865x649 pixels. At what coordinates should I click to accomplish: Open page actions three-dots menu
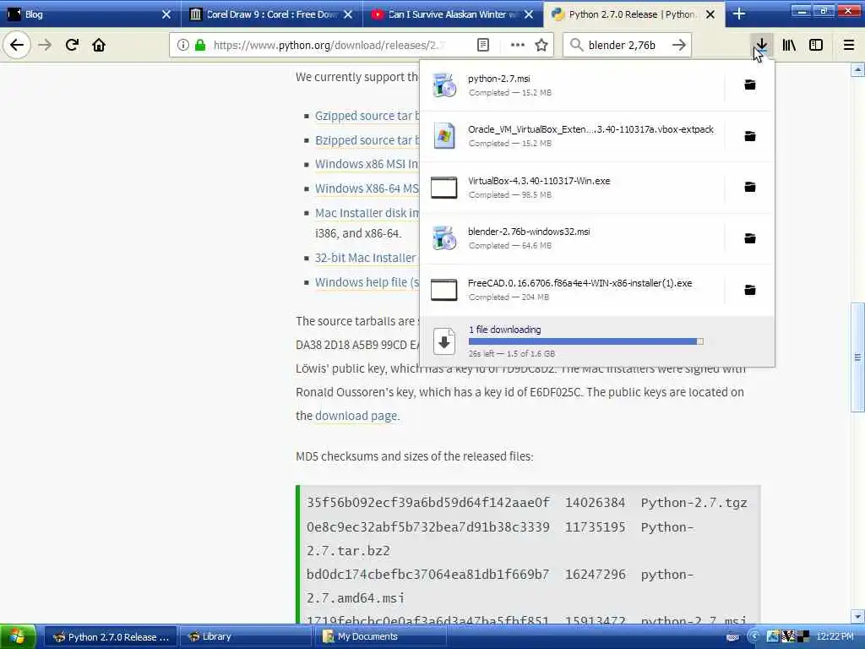518,45
